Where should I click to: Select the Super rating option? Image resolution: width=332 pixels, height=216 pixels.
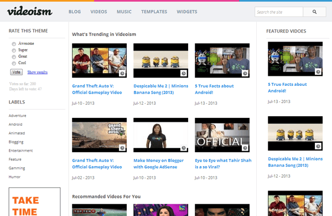[14, 50]
